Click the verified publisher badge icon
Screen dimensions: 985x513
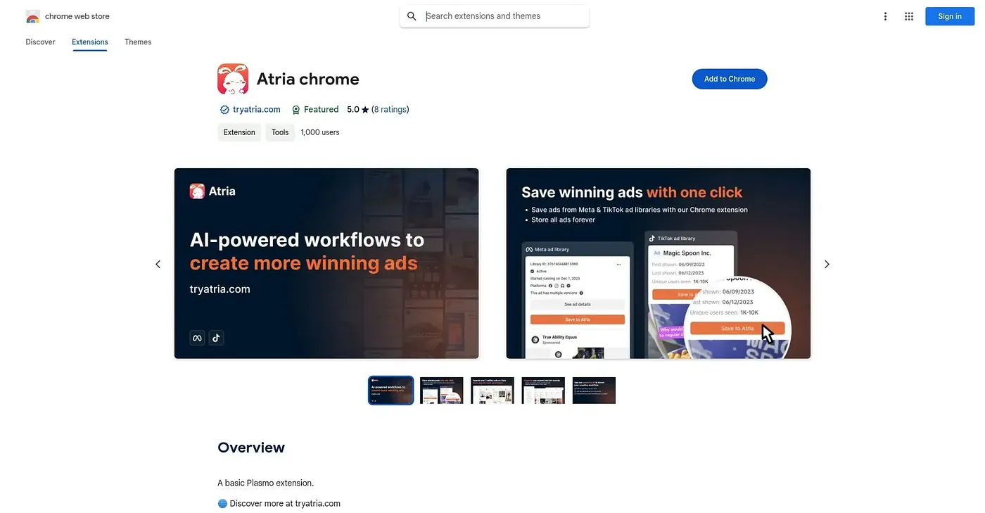click(224, 110)
